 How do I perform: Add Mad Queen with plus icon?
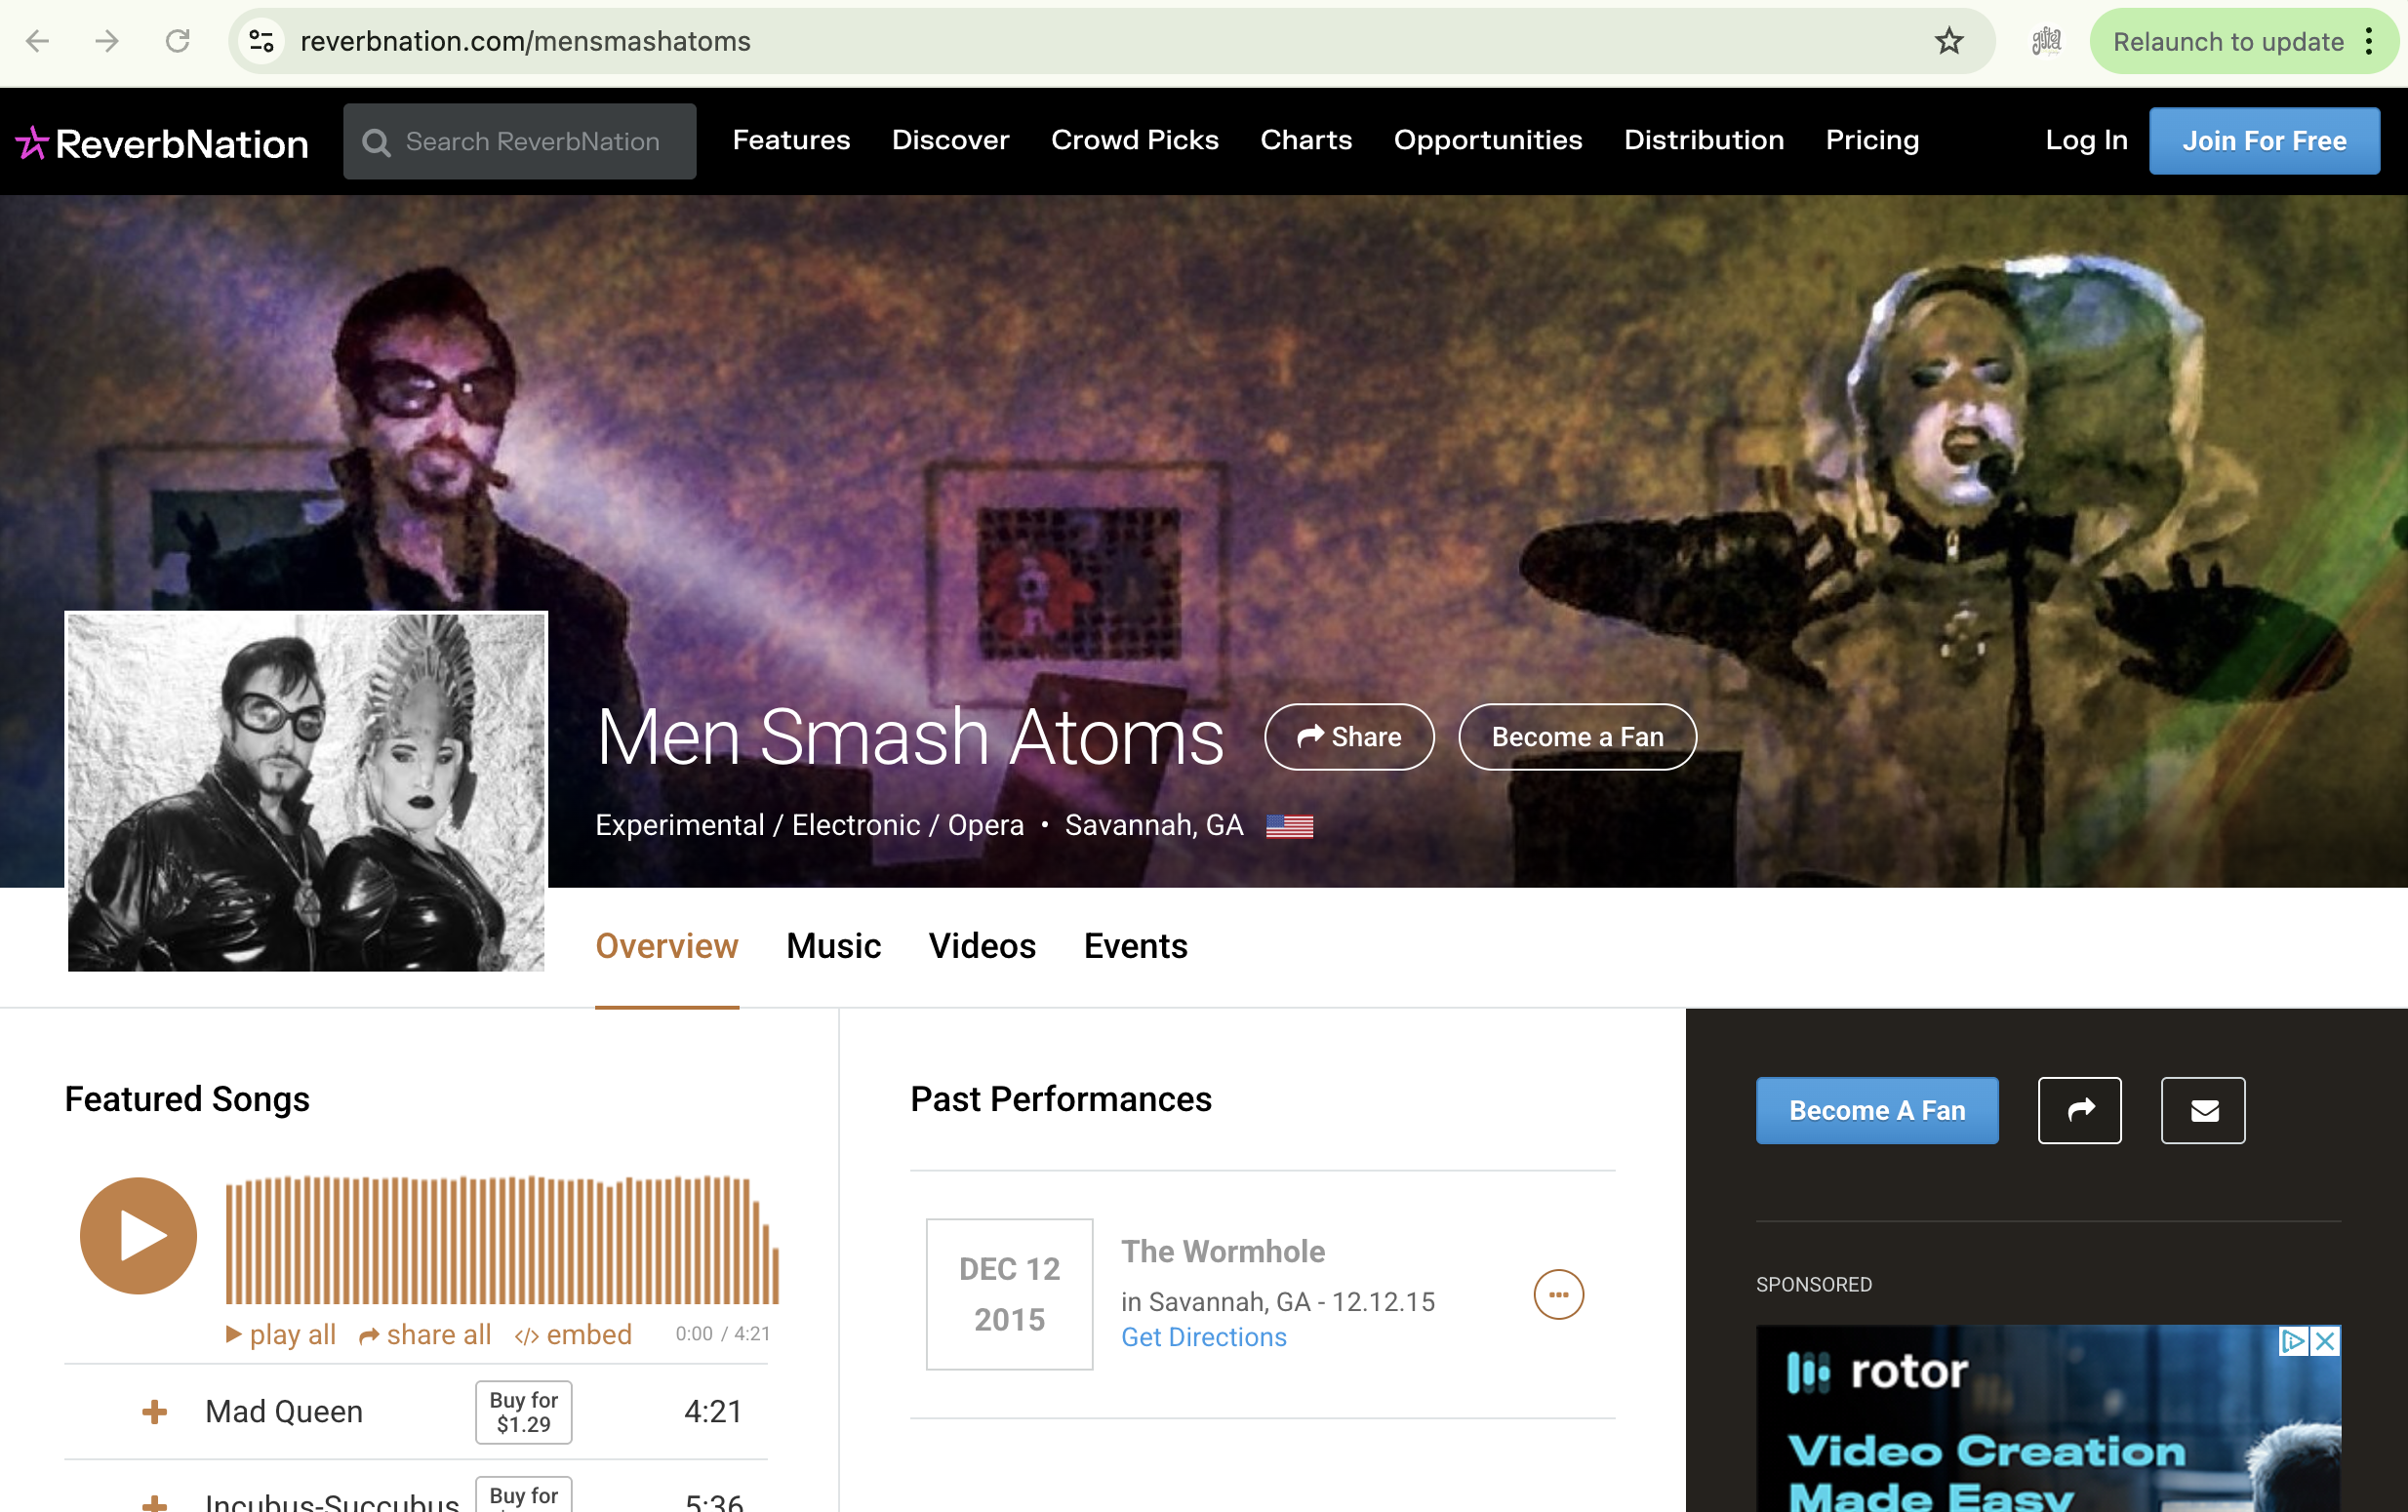pos(154,1412)
